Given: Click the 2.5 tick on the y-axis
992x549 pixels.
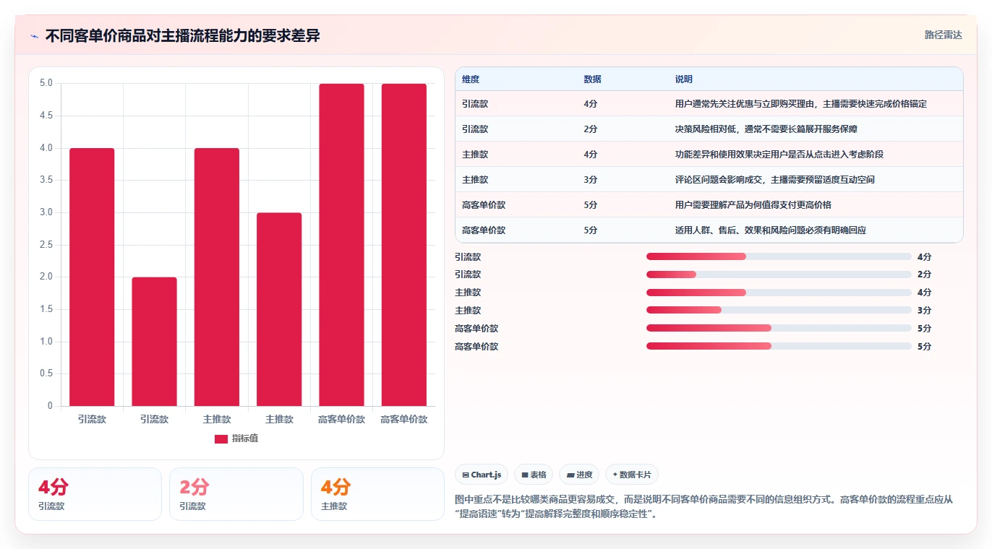Looking at the screenshot, I should click(x=46, y=245).
